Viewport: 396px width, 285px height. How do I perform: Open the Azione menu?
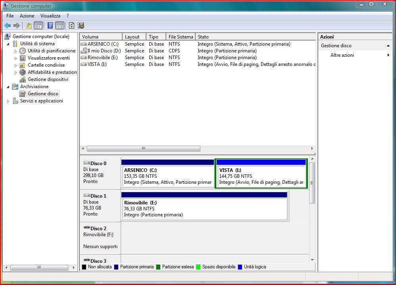(27, 16)
